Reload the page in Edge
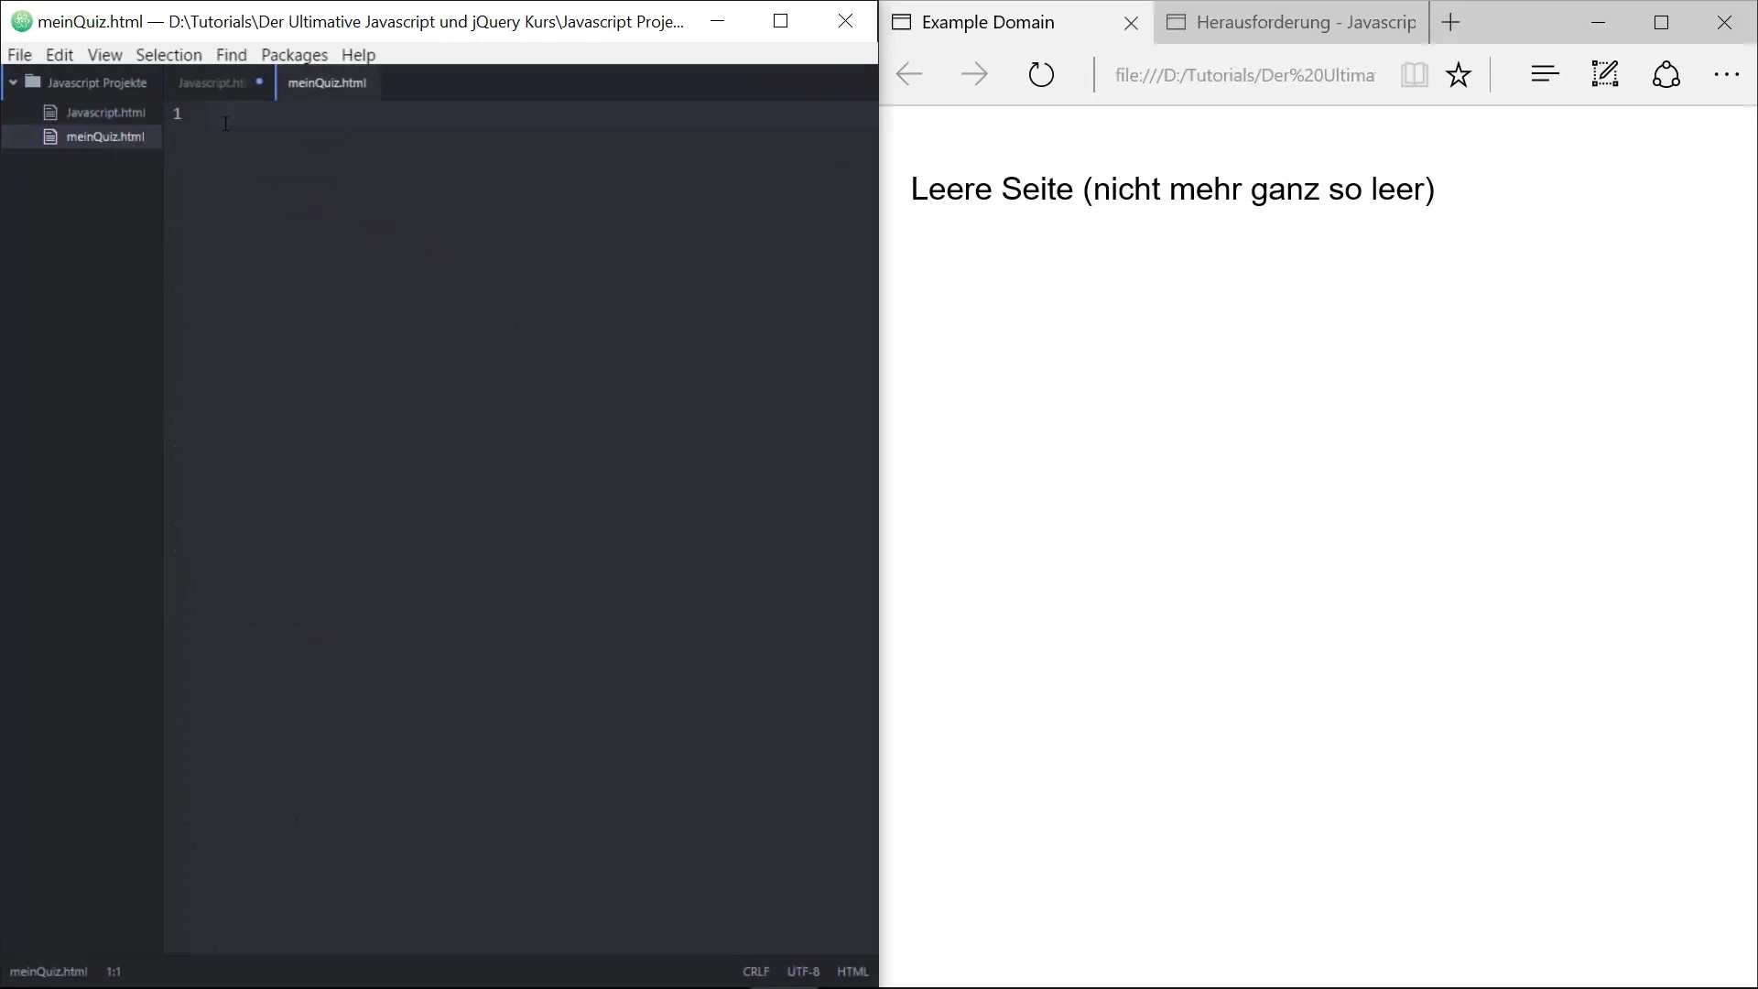Viewport: 1758px width, 989px height. click(1041, 74)
